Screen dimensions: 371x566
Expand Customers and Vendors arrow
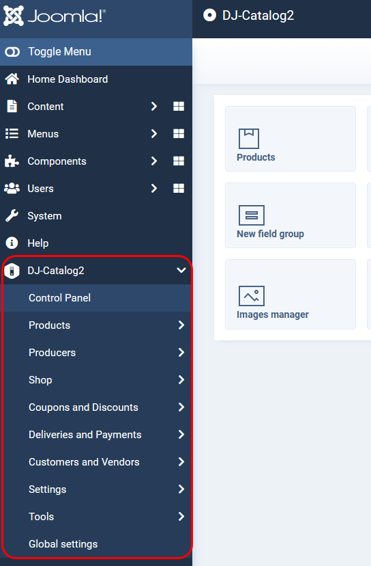click(181, 461)
